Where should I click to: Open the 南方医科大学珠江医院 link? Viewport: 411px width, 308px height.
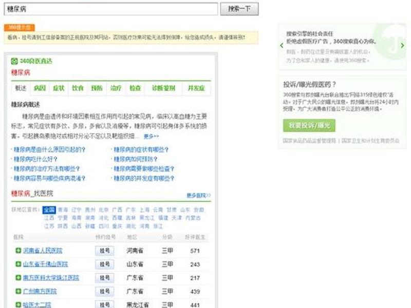[x=51, y=278]
